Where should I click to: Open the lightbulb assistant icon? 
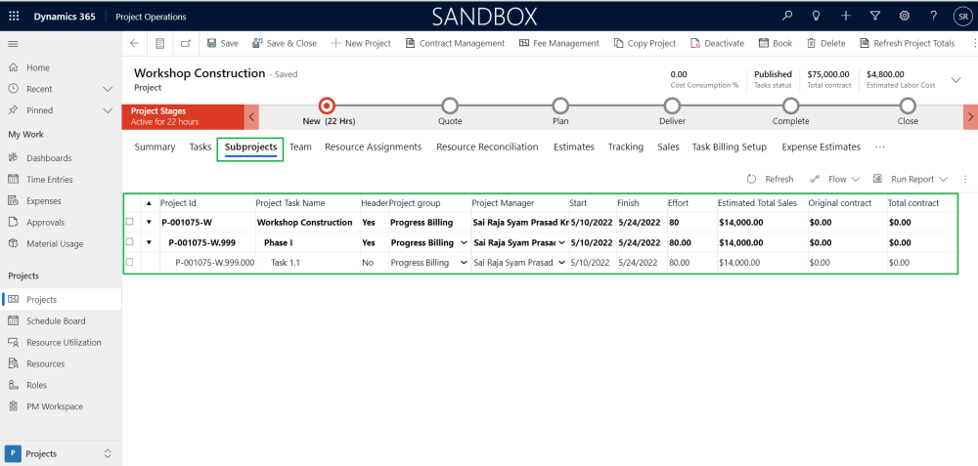[816, 17]
